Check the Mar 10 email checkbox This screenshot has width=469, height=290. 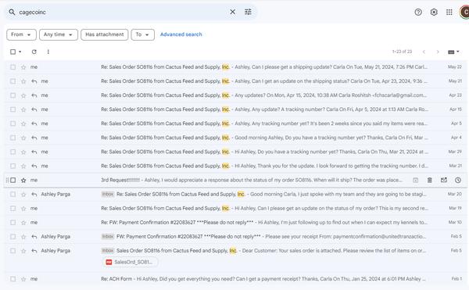tap(13, 223)
